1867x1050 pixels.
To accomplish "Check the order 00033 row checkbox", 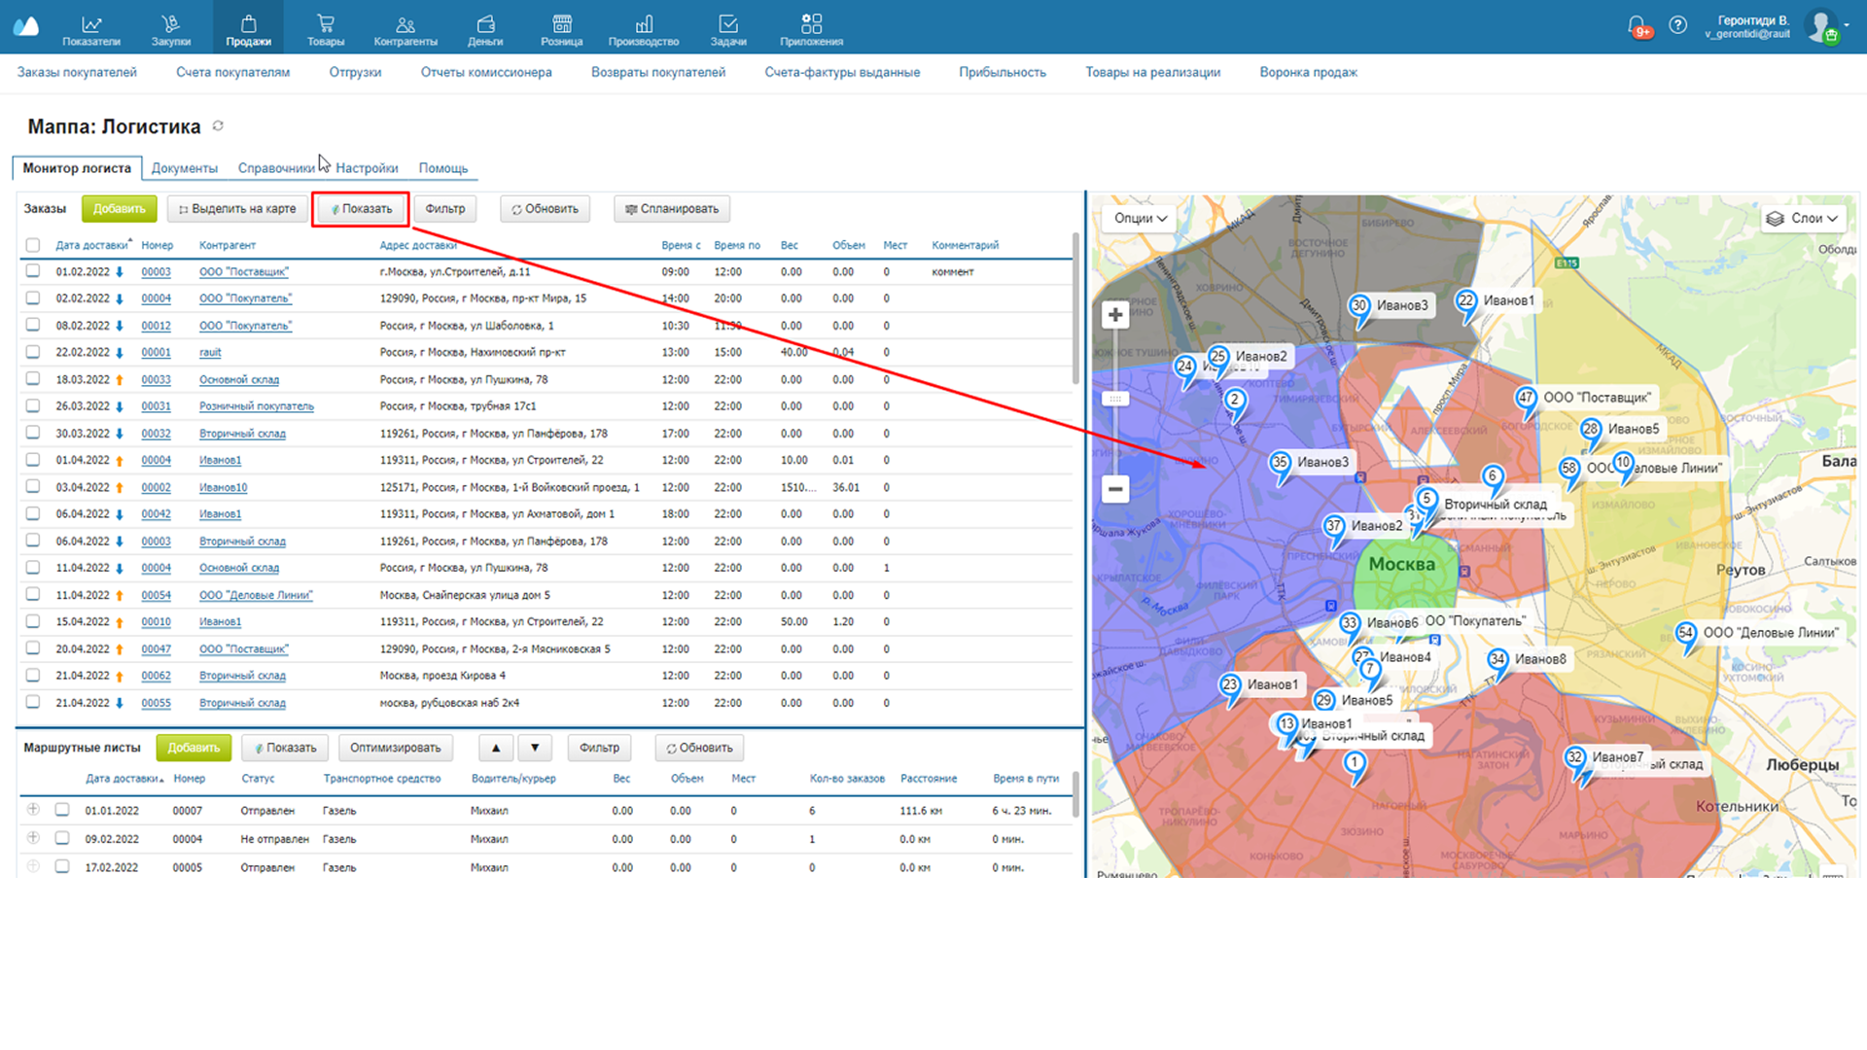I will (33, 379).
